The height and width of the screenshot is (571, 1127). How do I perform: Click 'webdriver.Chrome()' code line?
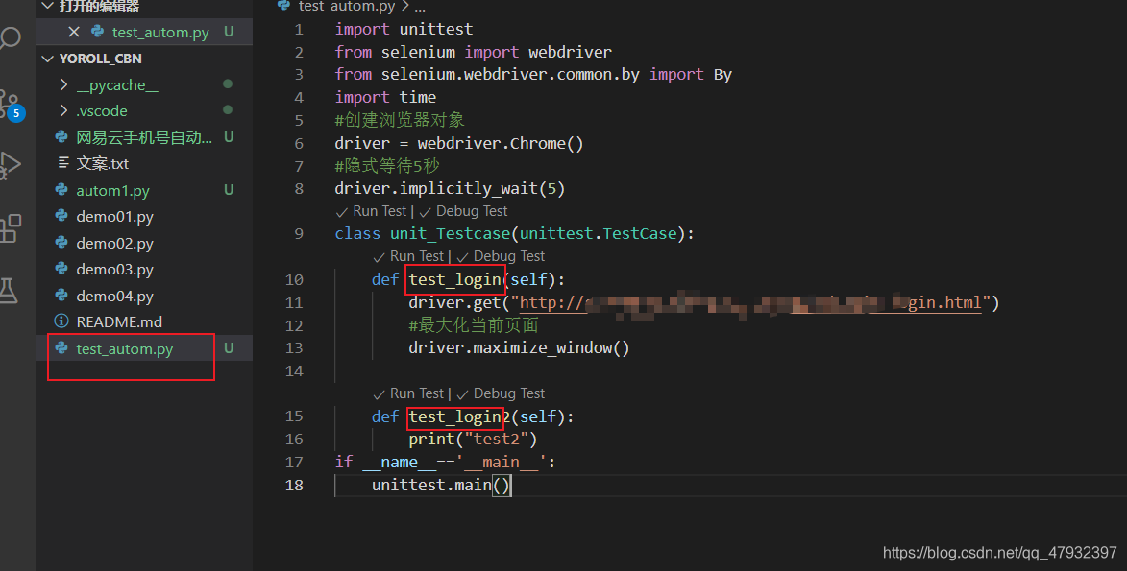459,144
